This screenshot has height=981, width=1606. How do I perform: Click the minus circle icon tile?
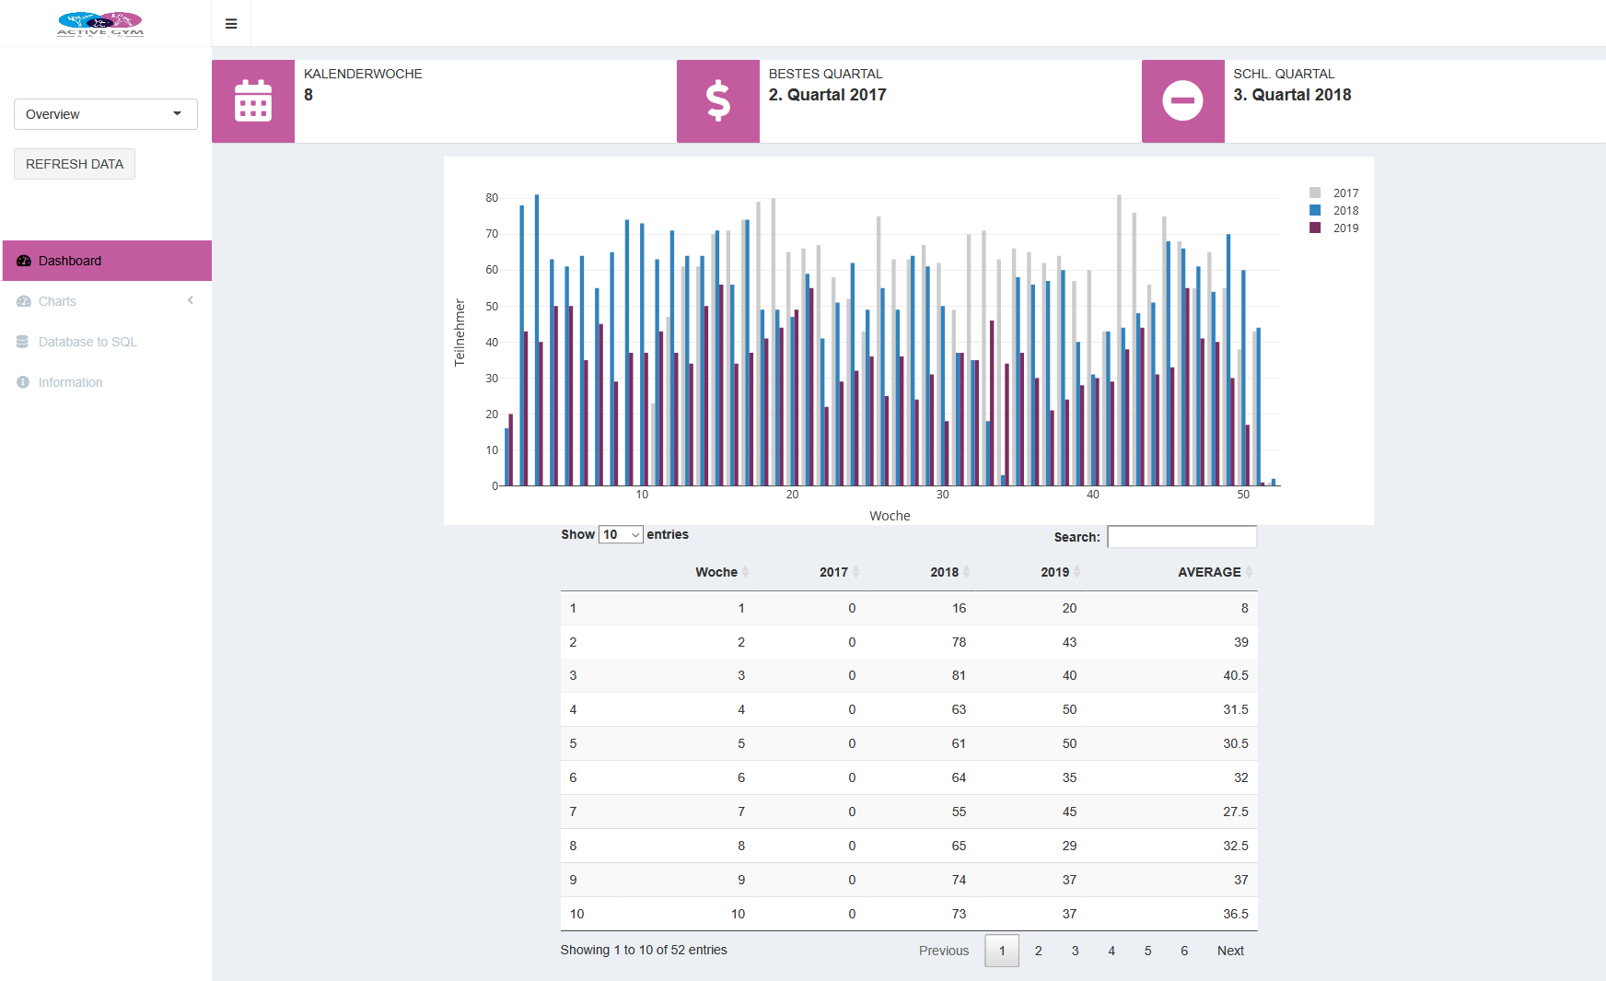click(1182, 101)
